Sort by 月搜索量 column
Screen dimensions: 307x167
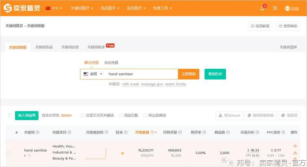tap(146, 132)
